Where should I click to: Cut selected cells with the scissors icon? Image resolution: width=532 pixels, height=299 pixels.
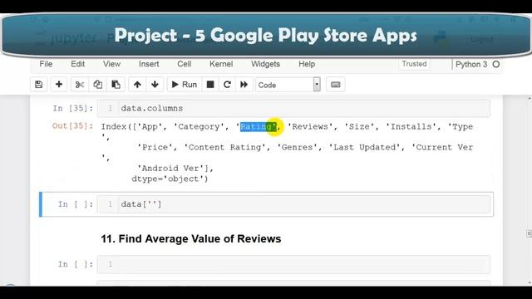click(x=80, y=85)
